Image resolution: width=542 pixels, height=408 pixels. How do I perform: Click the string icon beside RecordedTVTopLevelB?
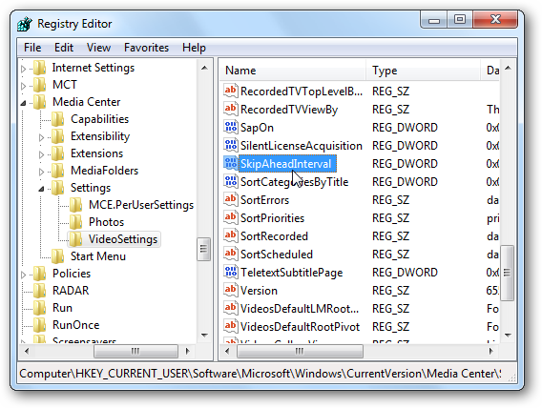230,92
